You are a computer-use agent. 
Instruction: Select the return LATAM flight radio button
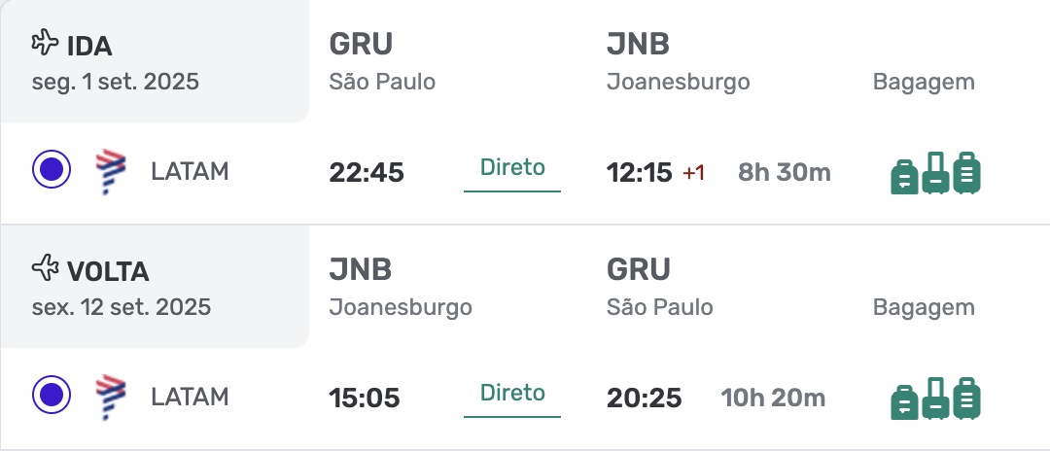52,395
